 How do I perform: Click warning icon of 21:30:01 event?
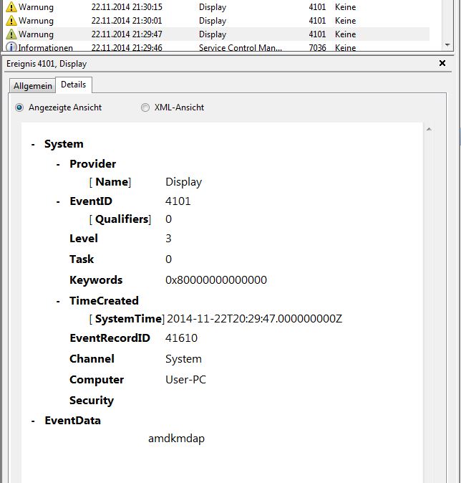(11, 21)
